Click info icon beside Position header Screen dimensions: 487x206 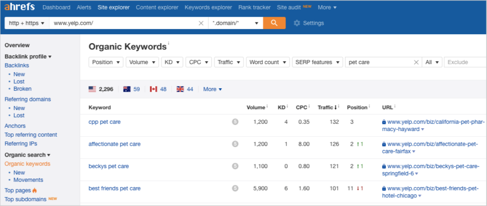pyautogui.click(x=369, y=107)
